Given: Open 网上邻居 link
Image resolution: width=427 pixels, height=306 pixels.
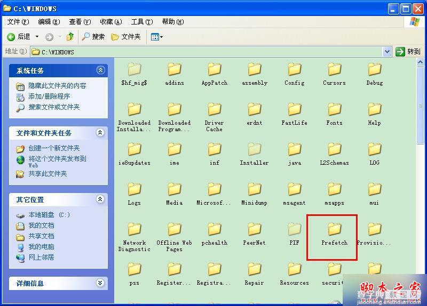Looking at the screenshot, I should click(x=41, y=257).
